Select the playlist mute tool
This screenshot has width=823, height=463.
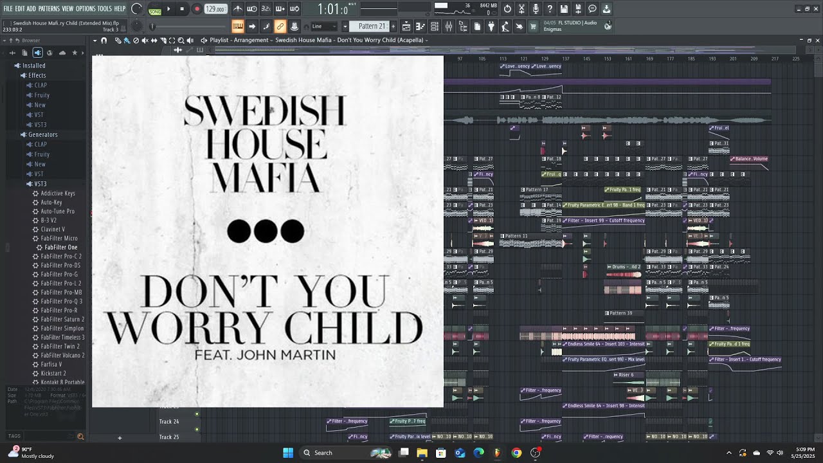pos(145,41)
